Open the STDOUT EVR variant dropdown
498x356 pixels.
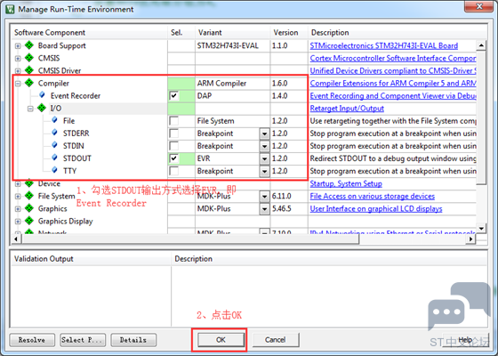click(264, 158)
